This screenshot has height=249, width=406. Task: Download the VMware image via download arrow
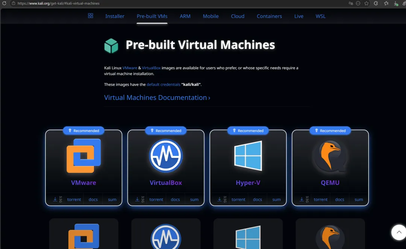pos(55,199)
